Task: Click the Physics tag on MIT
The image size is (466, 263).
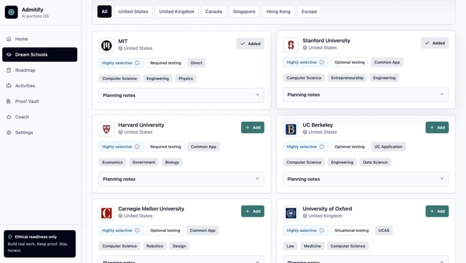Action: tap(186, 79)
